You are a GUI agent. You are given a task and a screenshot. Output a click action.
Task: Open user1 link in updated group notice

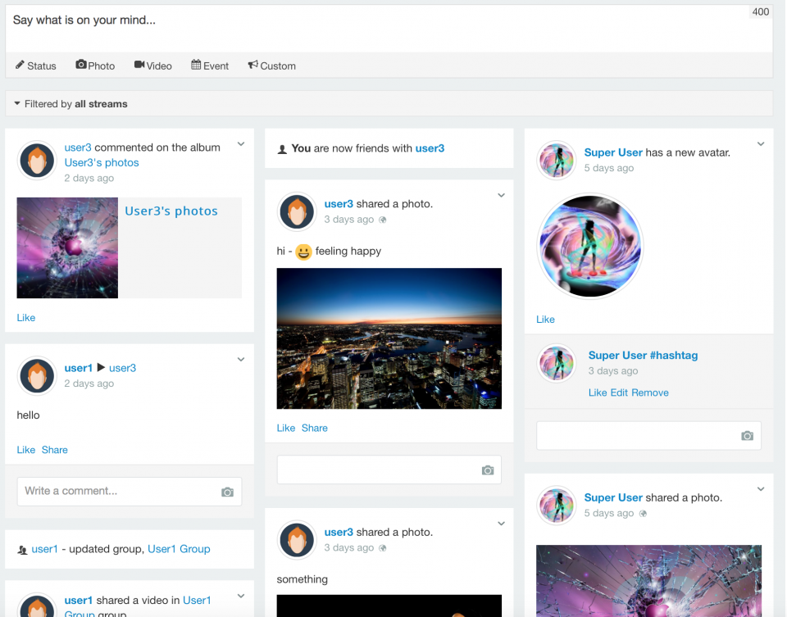pos(44,549)
